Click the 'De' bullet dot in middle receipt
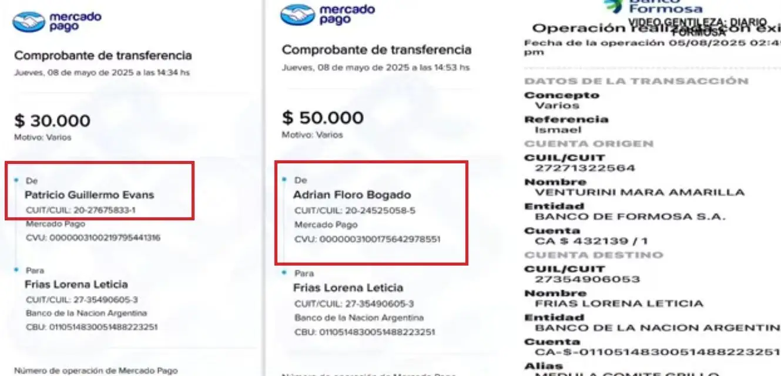Screen dimensions: 781x376 coord(284,177)
